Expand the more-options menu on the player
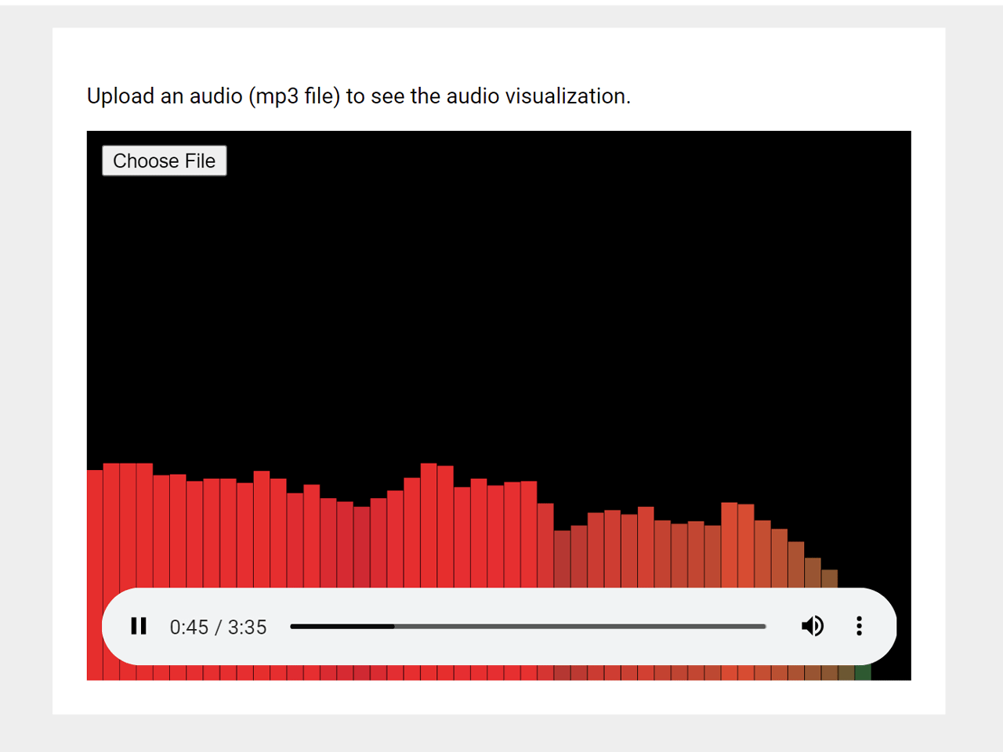The width and height of the screenshot is (1003, 752). 860,626
